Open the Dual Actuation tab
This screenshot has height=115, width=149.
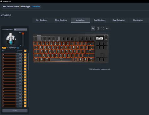coord(119,20)
